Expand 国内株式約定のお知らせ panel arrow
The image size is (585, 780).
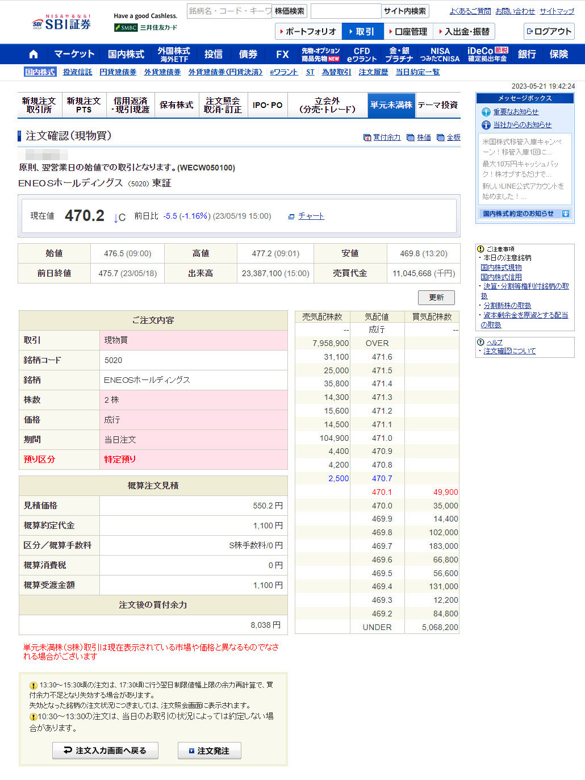565,214
